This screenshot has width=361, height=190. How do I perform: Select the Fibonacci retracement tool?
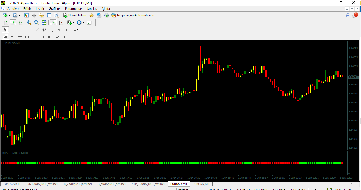[52, 30]
